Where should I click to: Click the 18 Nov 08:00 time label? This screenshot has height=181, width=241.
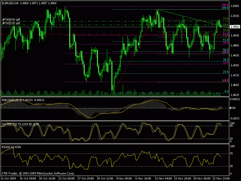point(202,179)
